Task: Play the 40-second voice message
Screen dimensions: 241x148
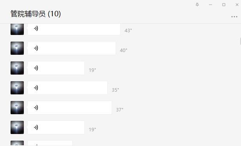Action: tap(71, 48)
